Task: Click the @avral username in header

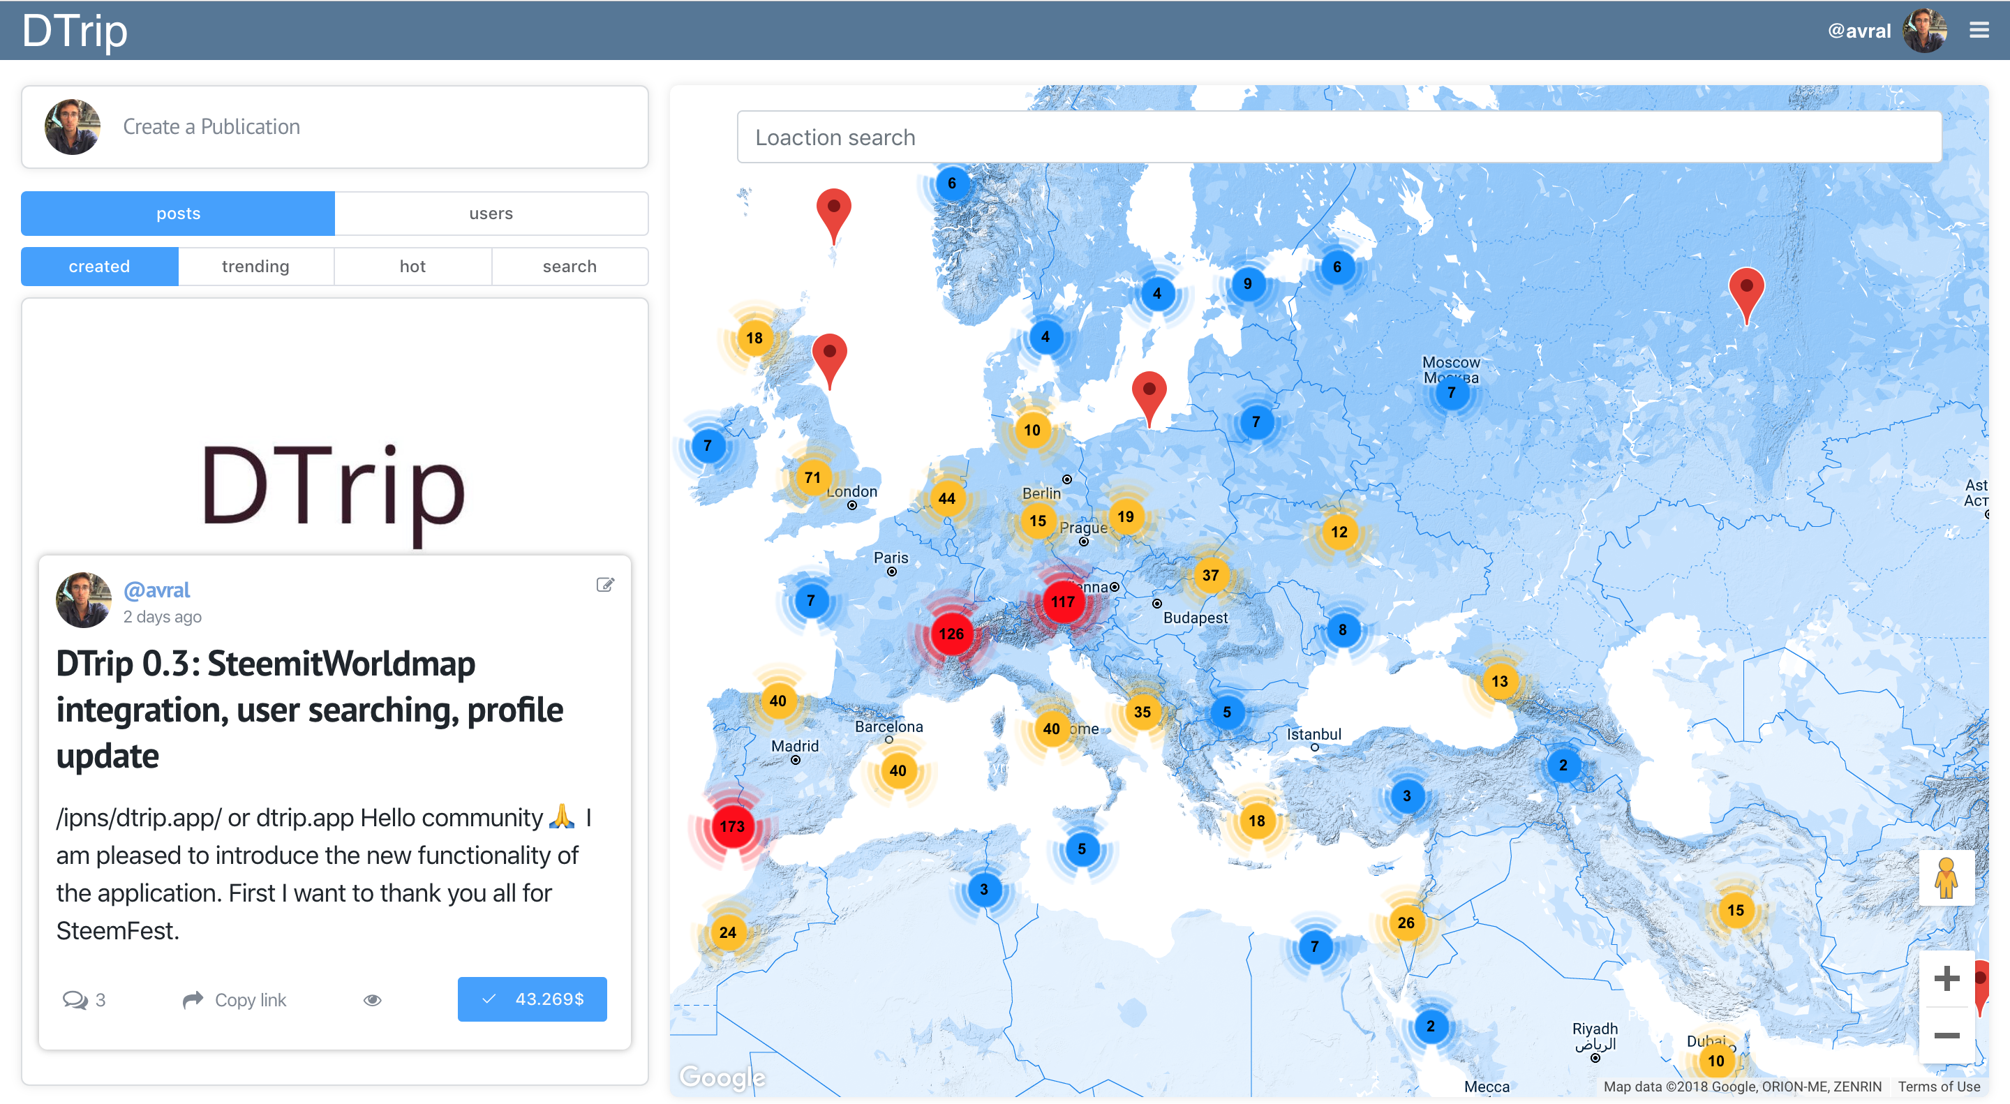Action: (x=1859, y=31)
